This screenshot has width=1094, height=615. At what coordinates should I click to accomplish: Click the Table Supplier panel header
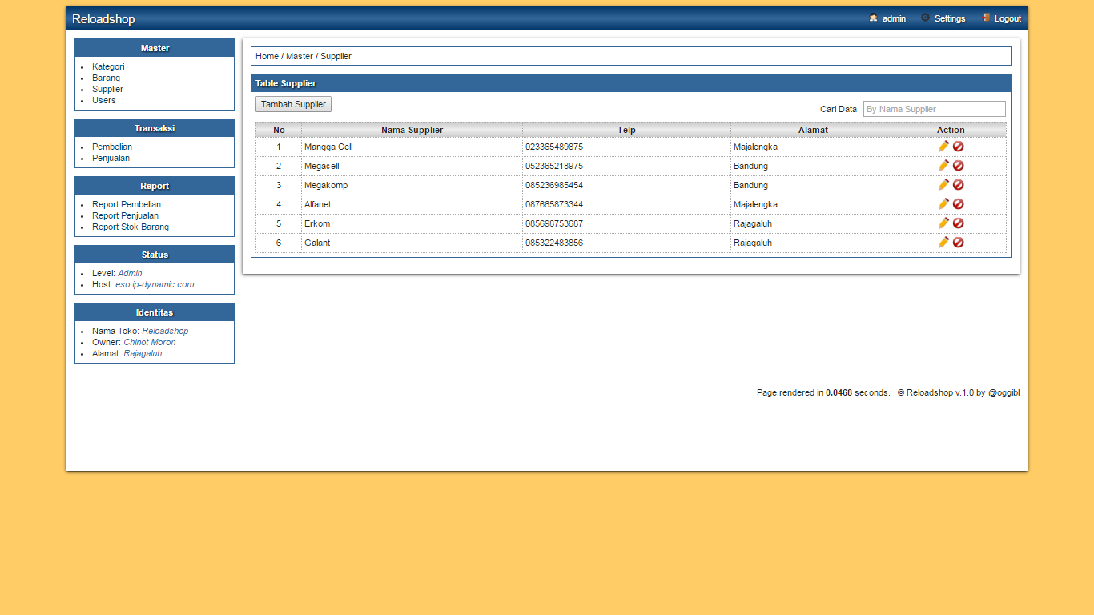pos(631,83)
